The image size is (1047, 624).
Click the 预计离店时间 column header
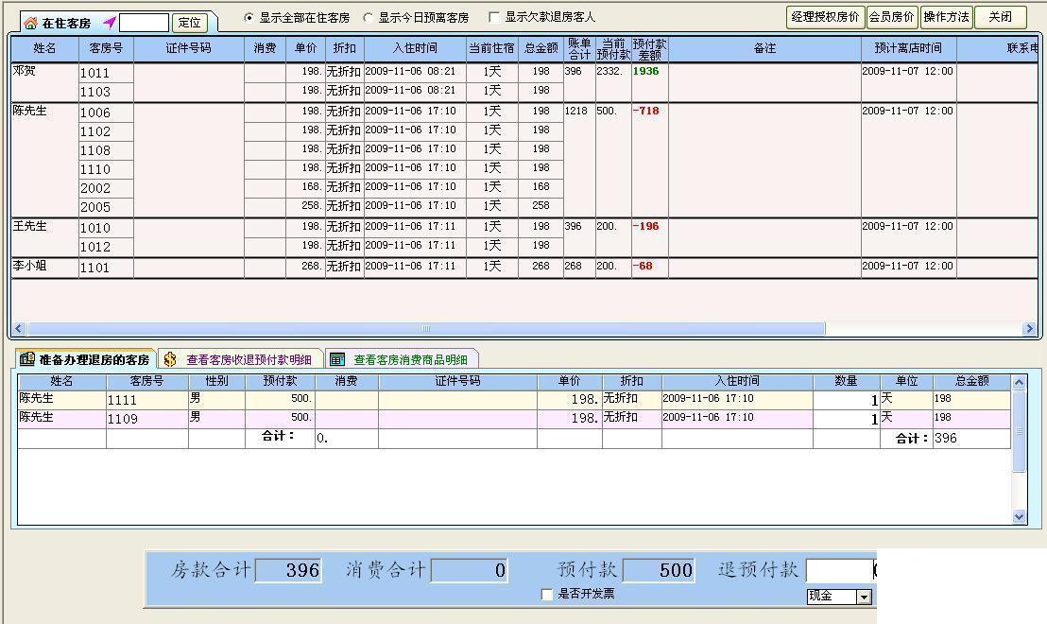coord(908,48)
